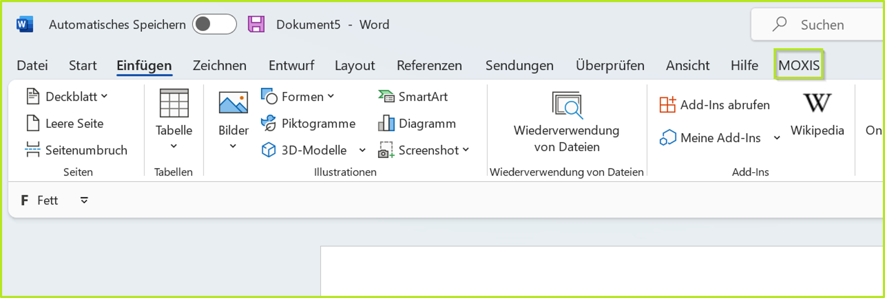Click the Save disk icon
Image resolution: width=885 pixels, height=298 pixels.
[x=256, y=24]
